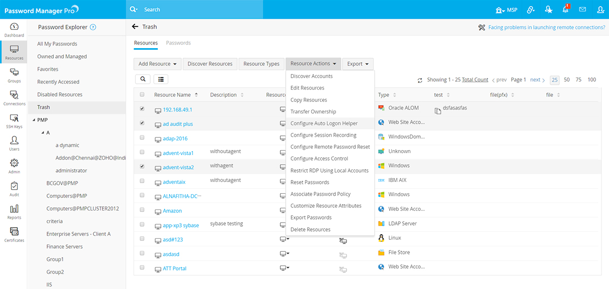This screenshot has width=609, height=289.
Task: Click the column chooser list icon
Action: [161, 79]
